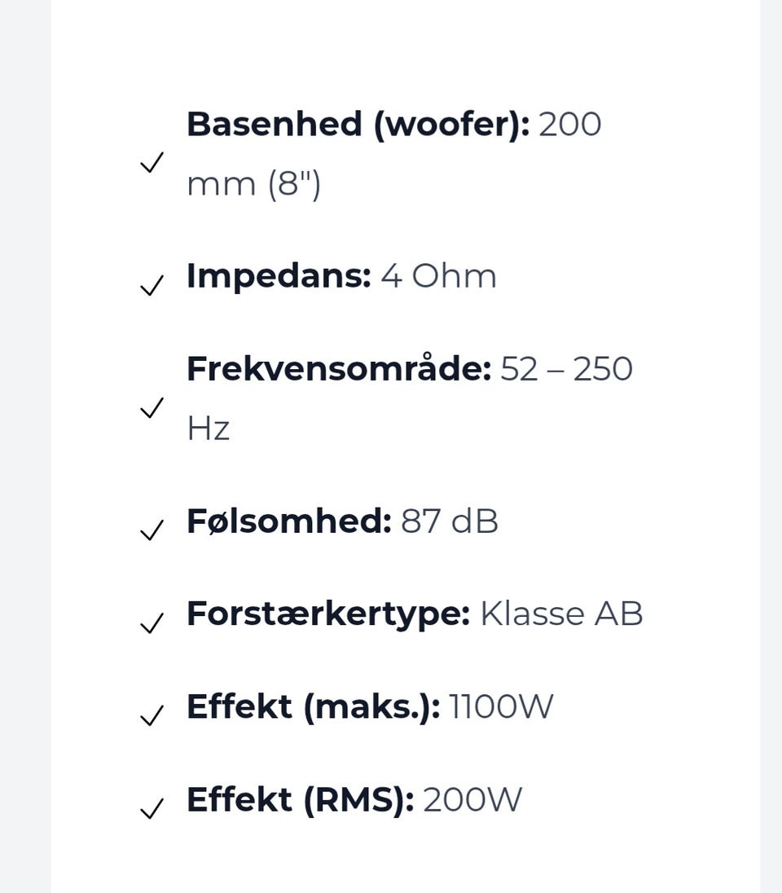782x893 pixels.
Task: Click the checkmark beside Effekt (RMS)
Action: tap(152, 809)
